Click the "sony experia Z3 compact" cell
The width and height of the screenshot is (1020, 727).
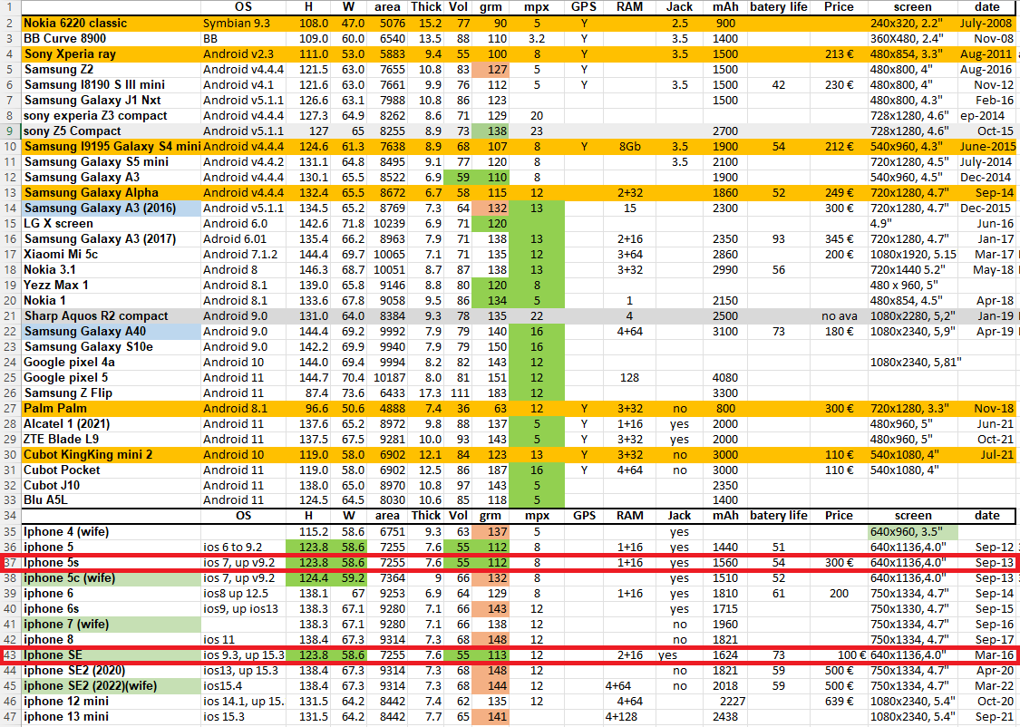(112, 116)
